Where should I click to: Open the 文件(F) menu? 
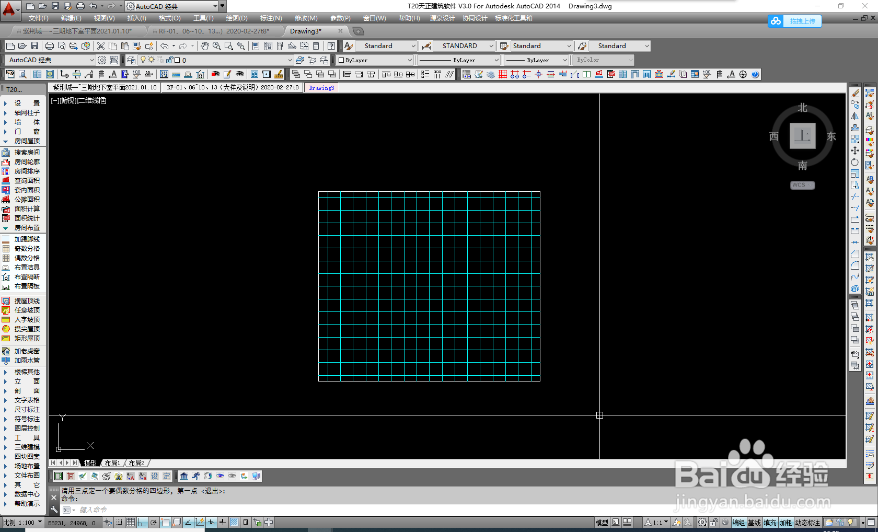click(x=39, y=18)
